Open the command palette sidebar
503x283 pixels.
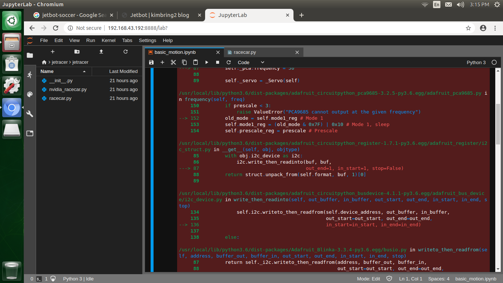tap(29, 94)
